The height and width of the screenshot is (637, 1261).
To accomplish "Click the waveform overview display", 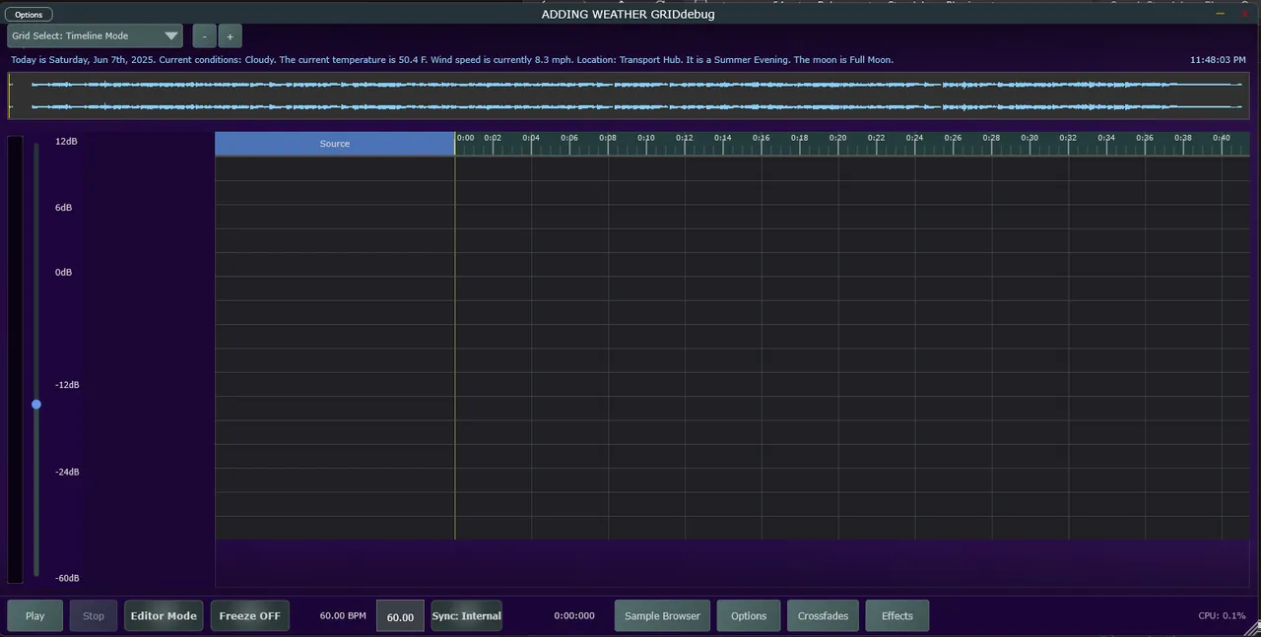I will click(630, 96).
